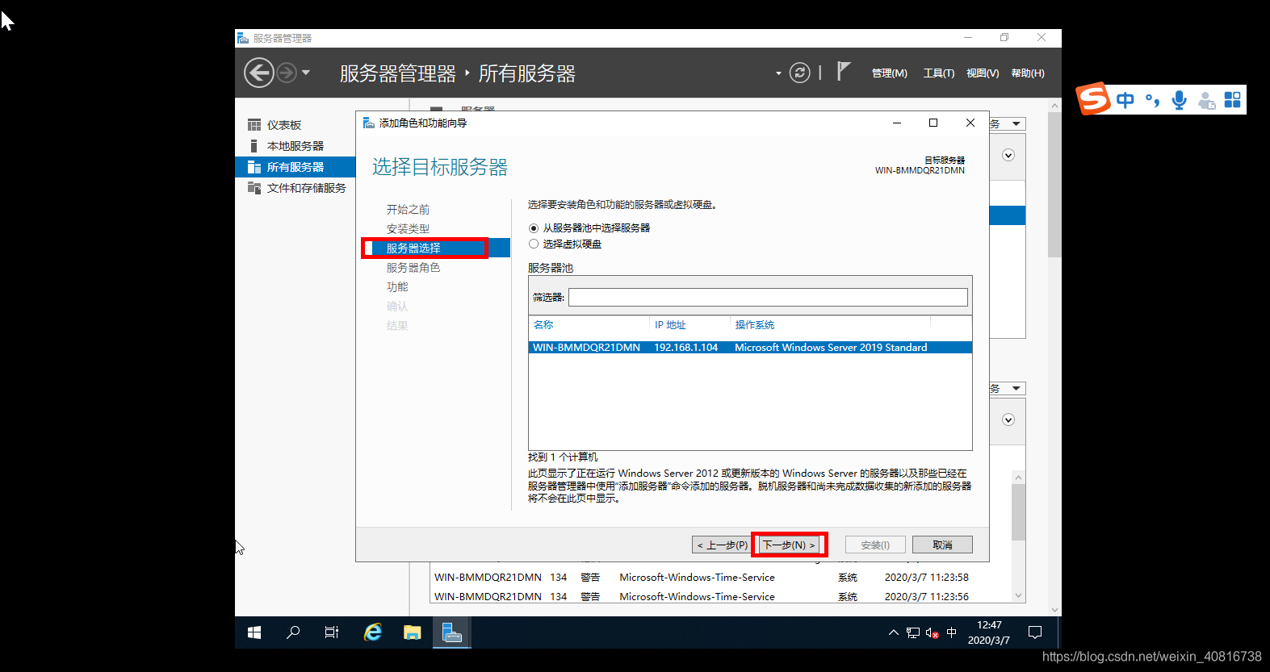Image resolution: width=1270 pixels, height=672 pixels.
Task: Click the wizard title bar icon
Action: click(368, 123)
